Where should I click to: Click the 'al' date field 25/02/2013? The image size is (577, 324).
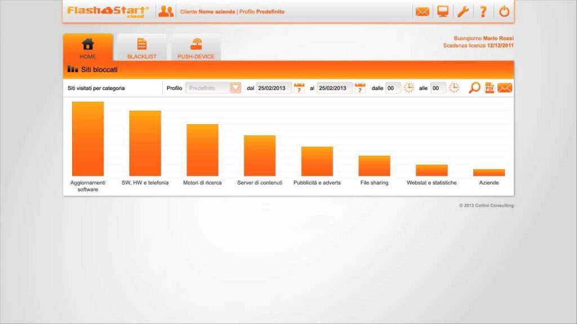click(334, 88)
